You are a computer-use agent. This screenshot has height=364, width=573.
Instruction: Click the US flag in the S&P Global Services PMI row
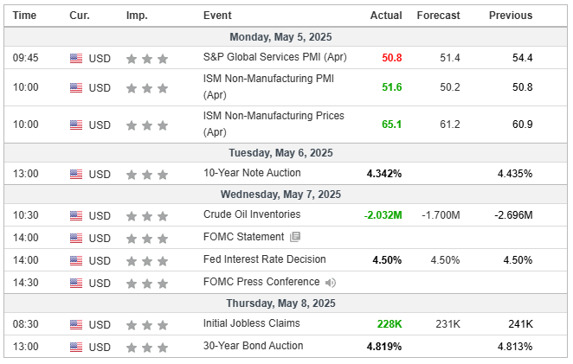tap(76, 59)
